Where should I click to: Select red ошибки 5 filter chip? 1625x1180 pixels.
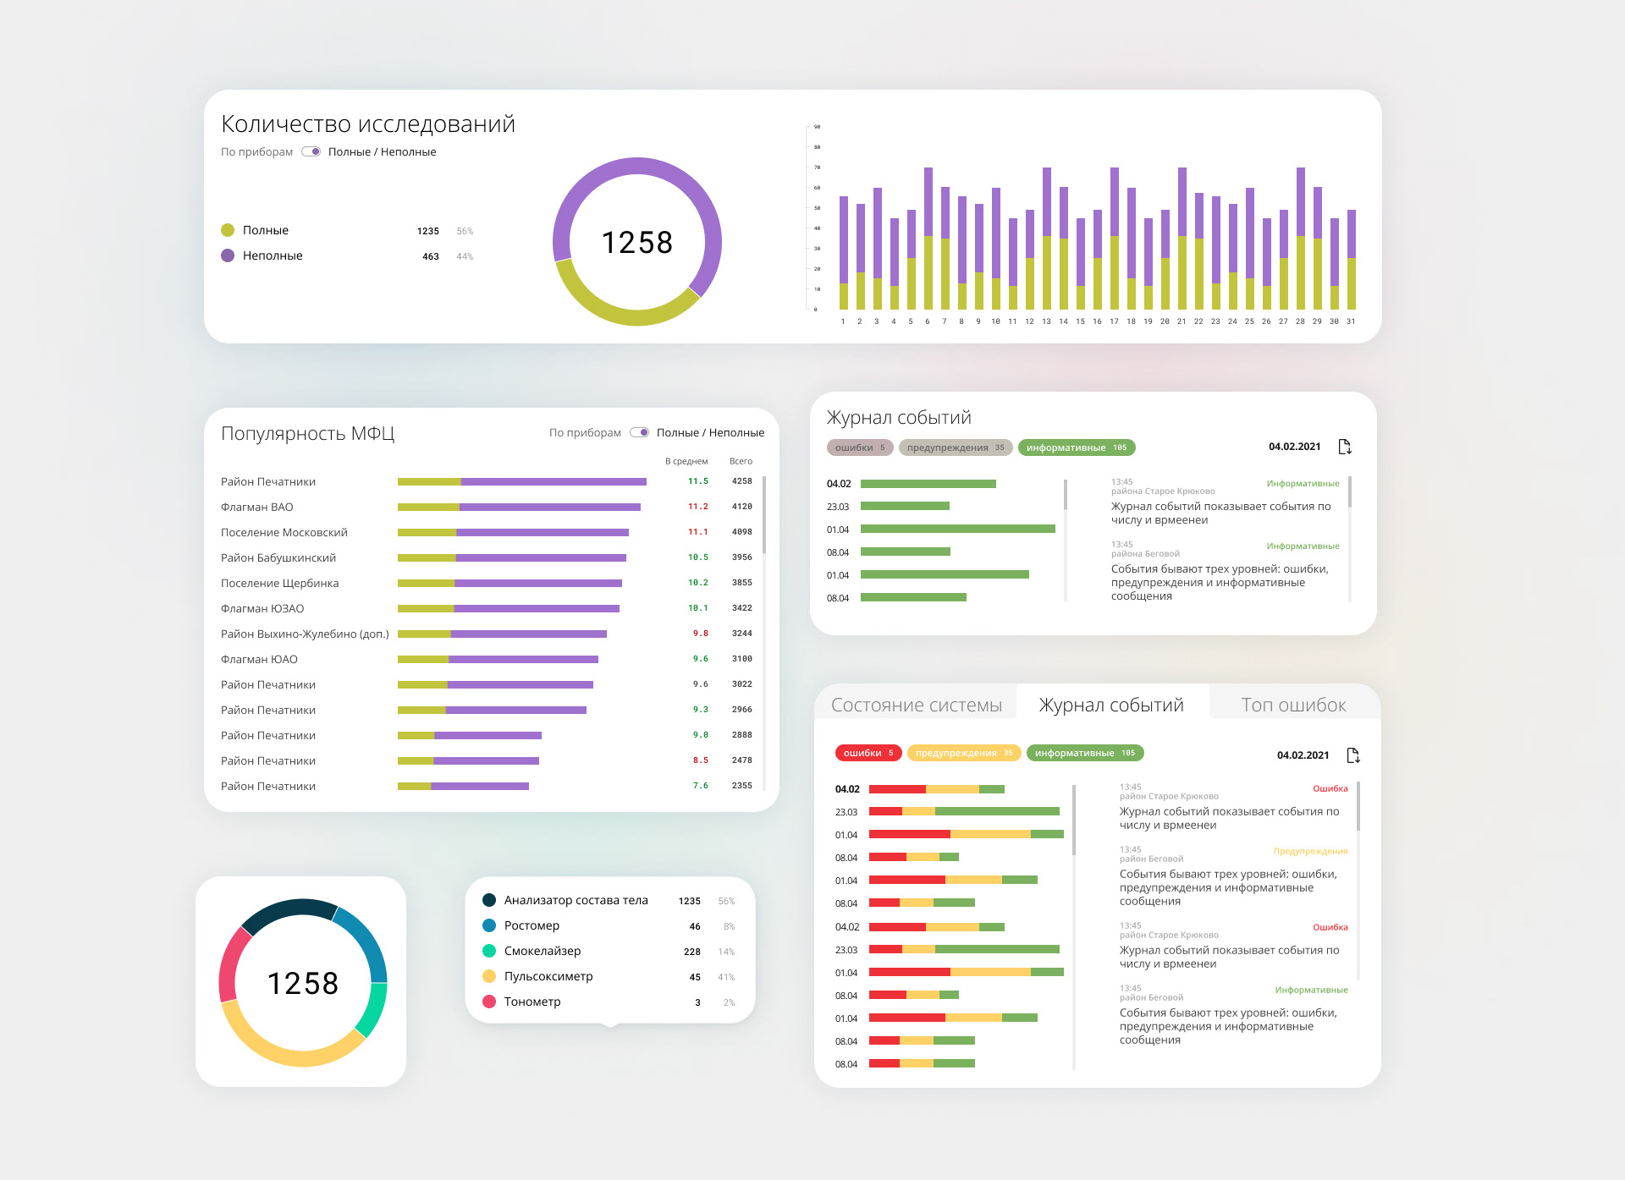point(868,753)
